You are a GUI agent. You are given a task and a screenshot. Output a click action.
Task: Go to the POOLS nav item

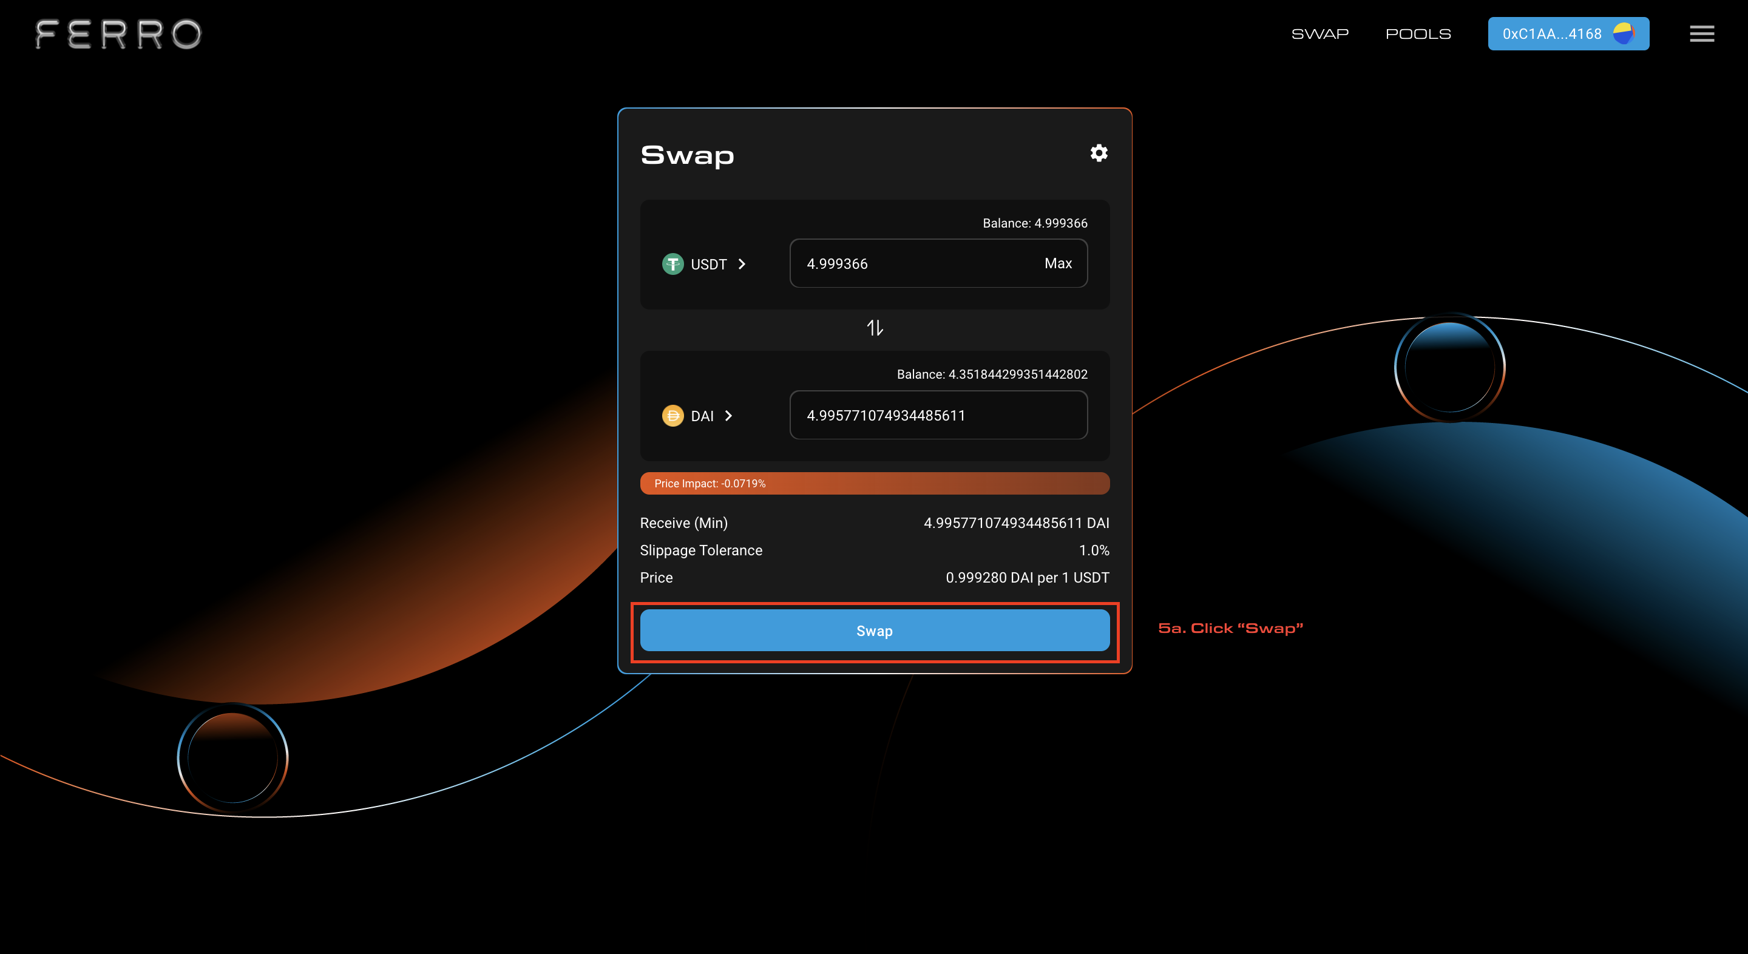pos(1418,34)
